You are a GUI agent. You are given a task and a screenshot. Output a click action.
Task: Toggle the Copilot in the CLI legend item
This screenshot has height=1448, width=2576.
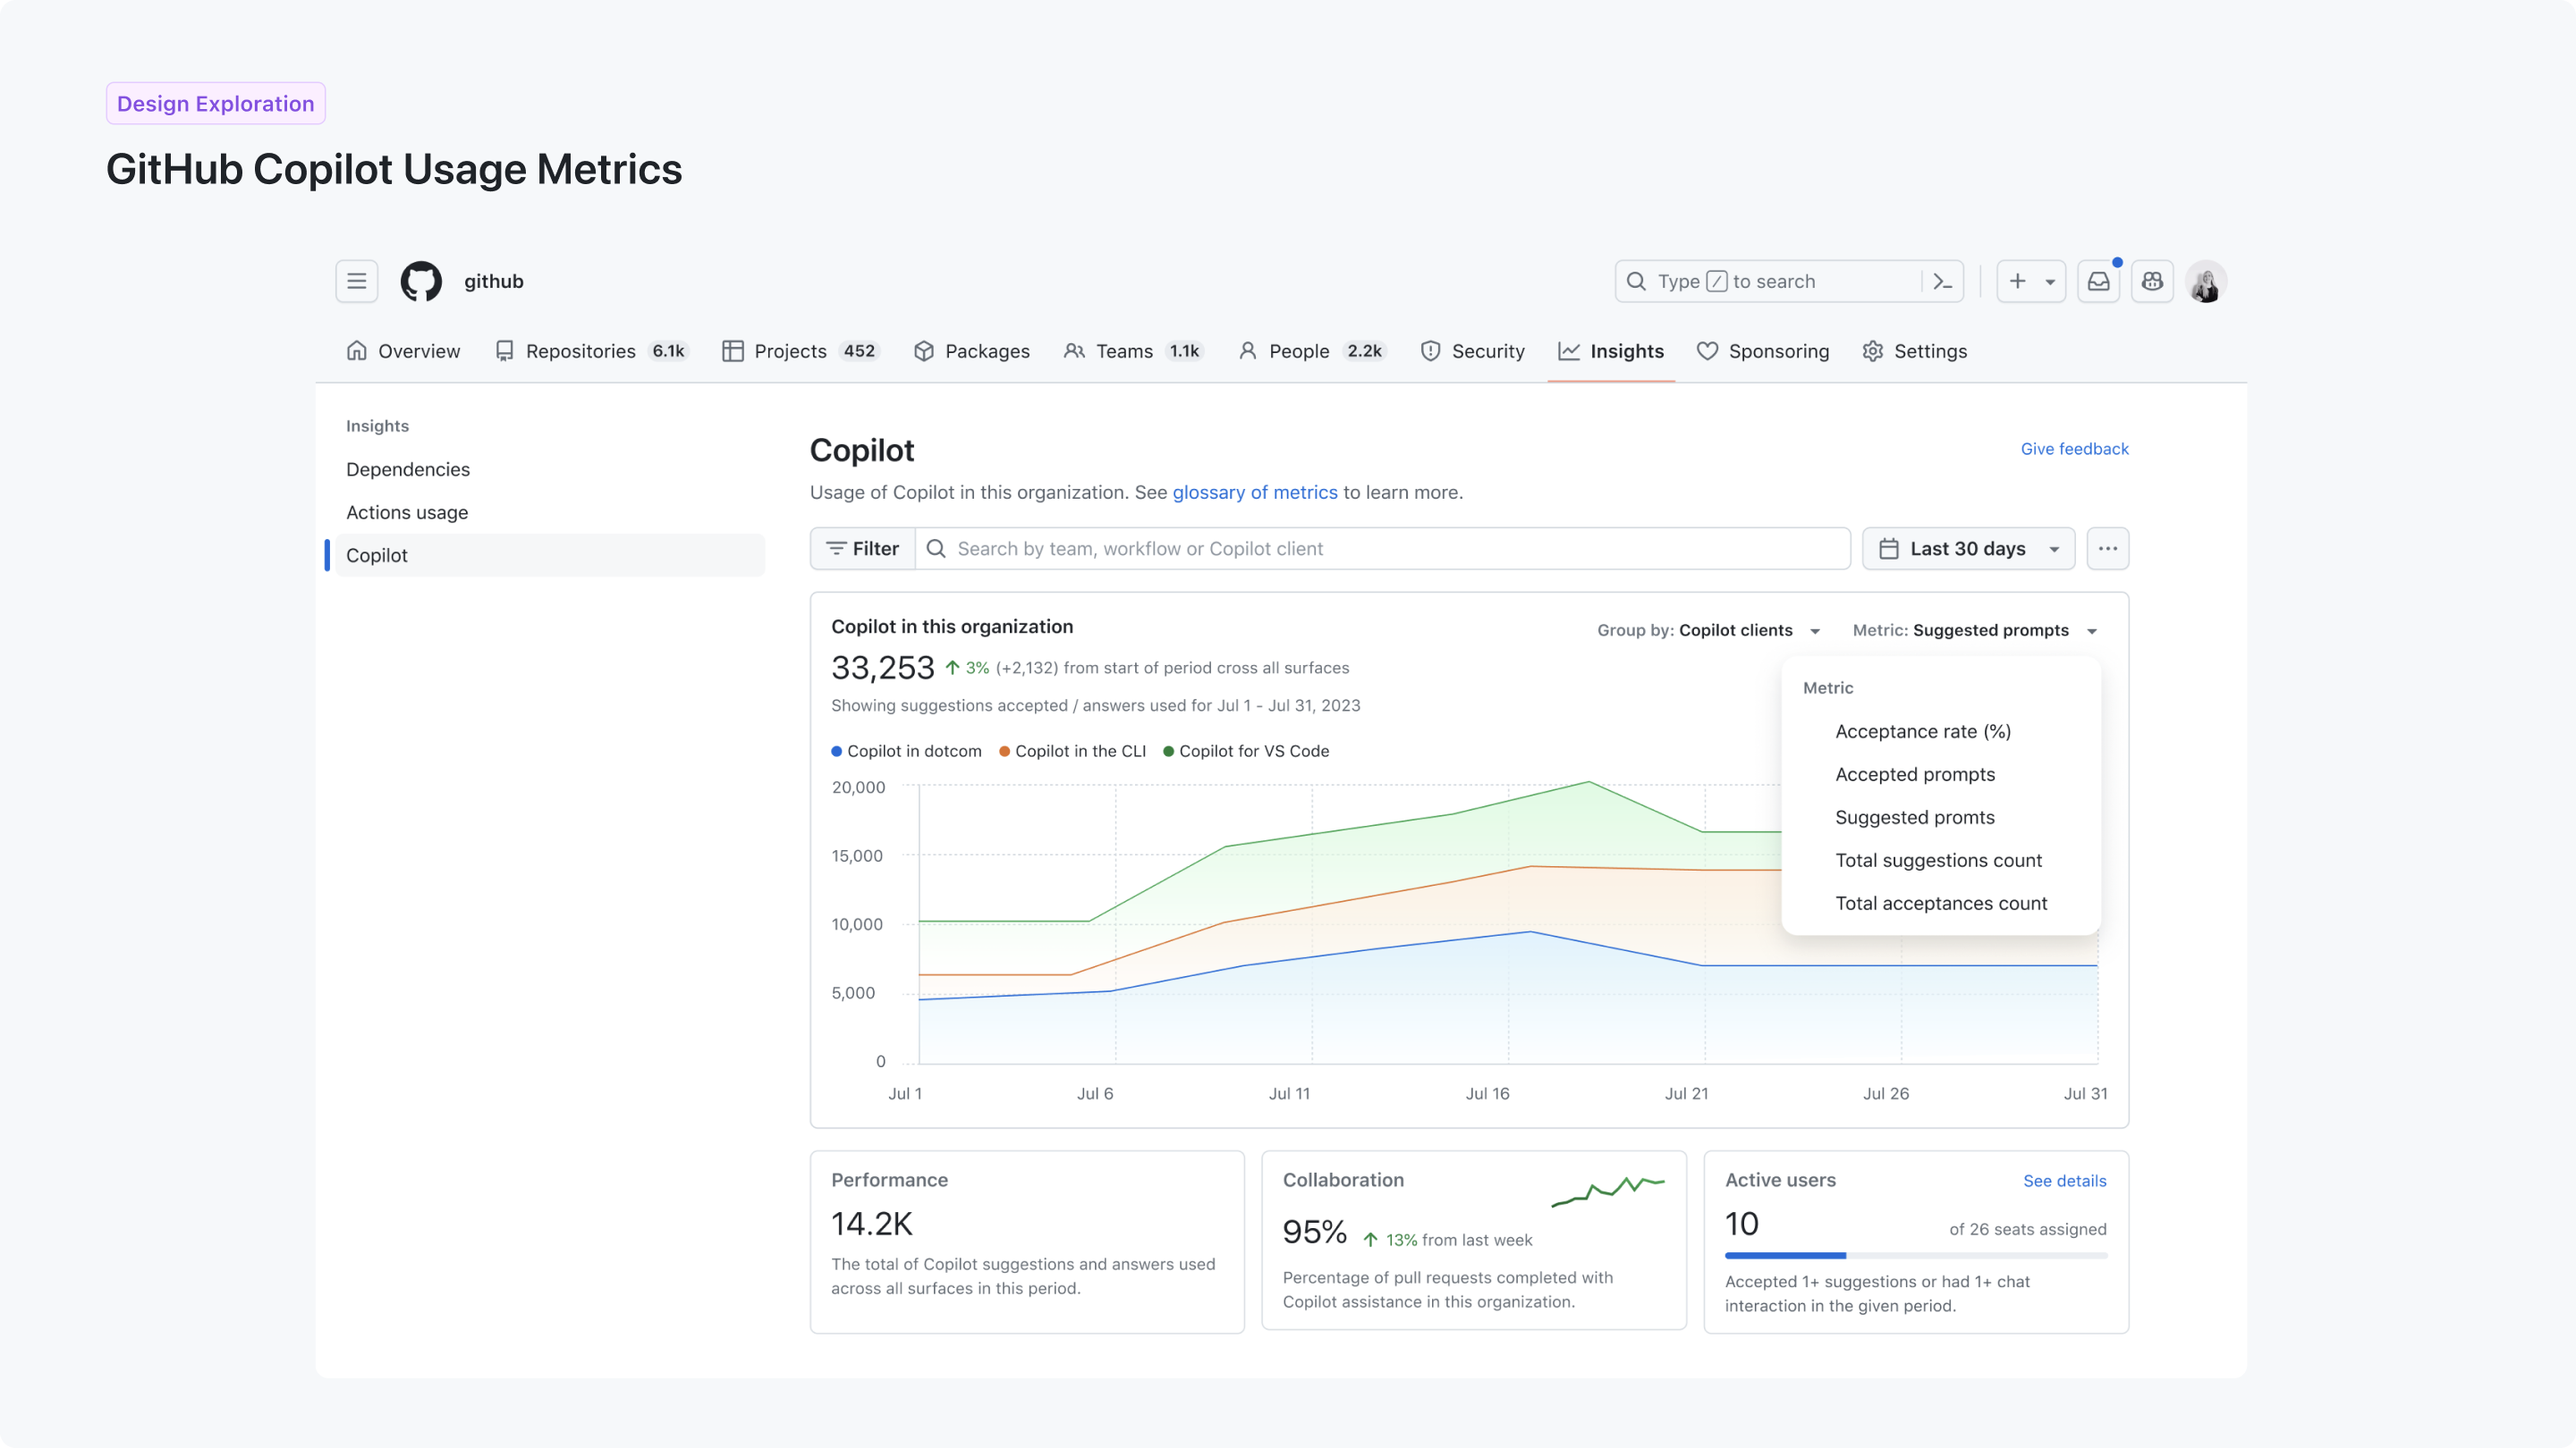tap(1072, 751)
